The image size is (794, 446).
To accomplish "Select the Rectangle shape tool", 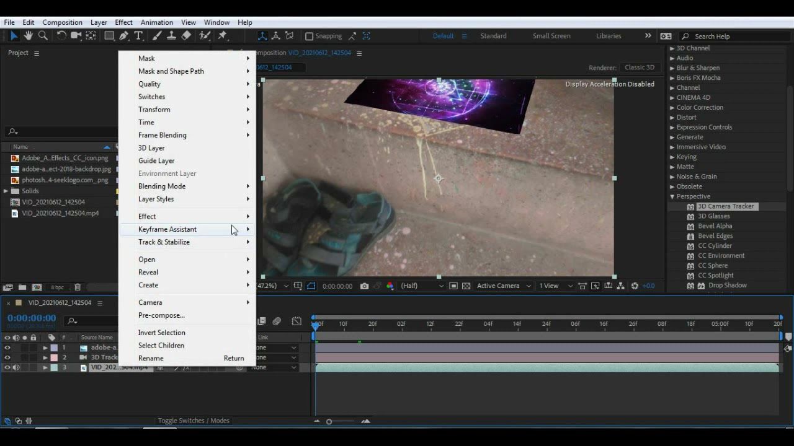I will (x=109, y=36).
